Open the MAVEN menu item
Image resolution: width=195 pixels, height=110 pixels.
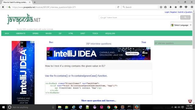click(48, 33)
